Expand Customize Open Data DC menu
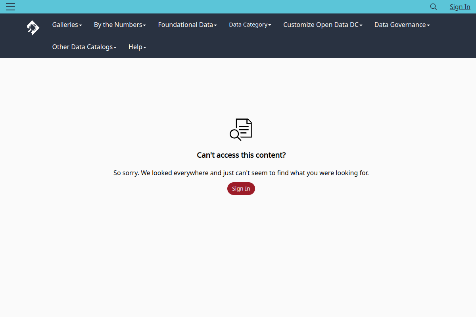 (323, 25)
